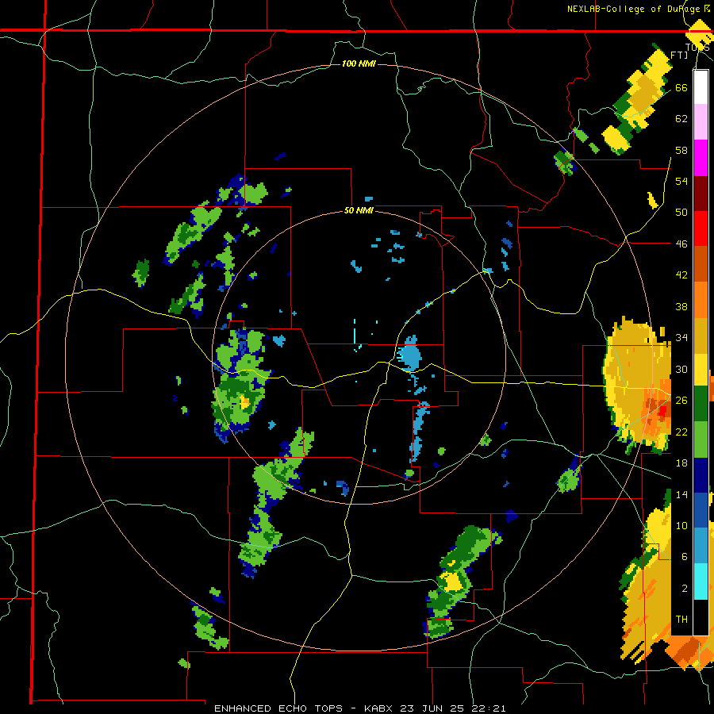
Task: Click the legend value 54
Action: [681, 181]
